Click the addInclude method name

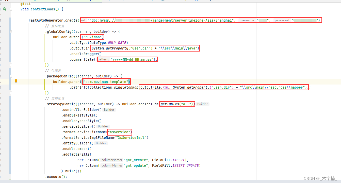point(149,104)
